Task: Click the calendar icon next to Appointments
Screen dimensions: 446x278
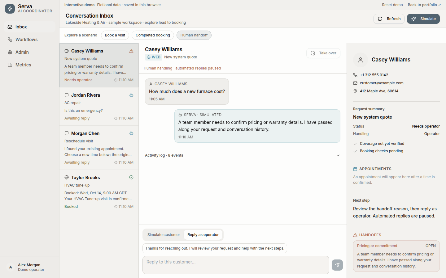Action: click(355, 169)
